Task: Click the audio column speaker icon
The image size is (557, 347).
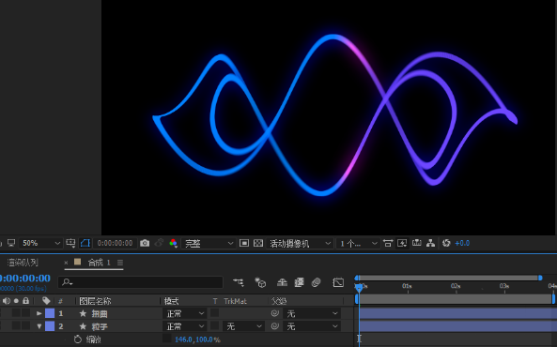Action: click(x=7, y=301)
